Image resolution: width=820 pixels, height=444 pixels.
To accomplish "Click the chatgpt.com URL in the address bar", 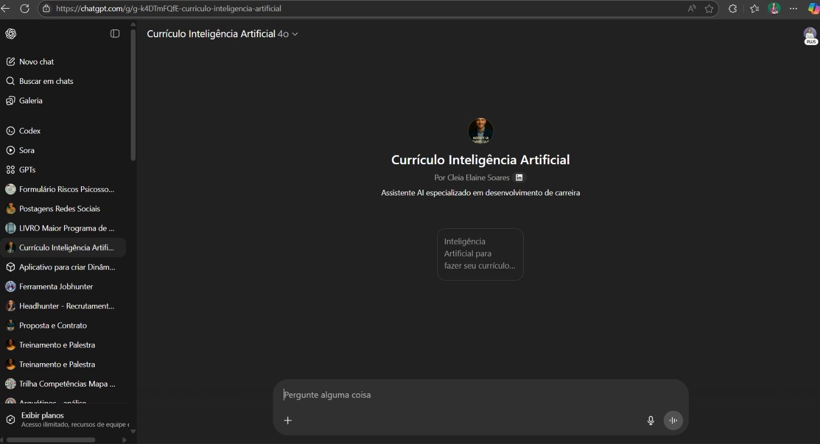I will point(169,9).
